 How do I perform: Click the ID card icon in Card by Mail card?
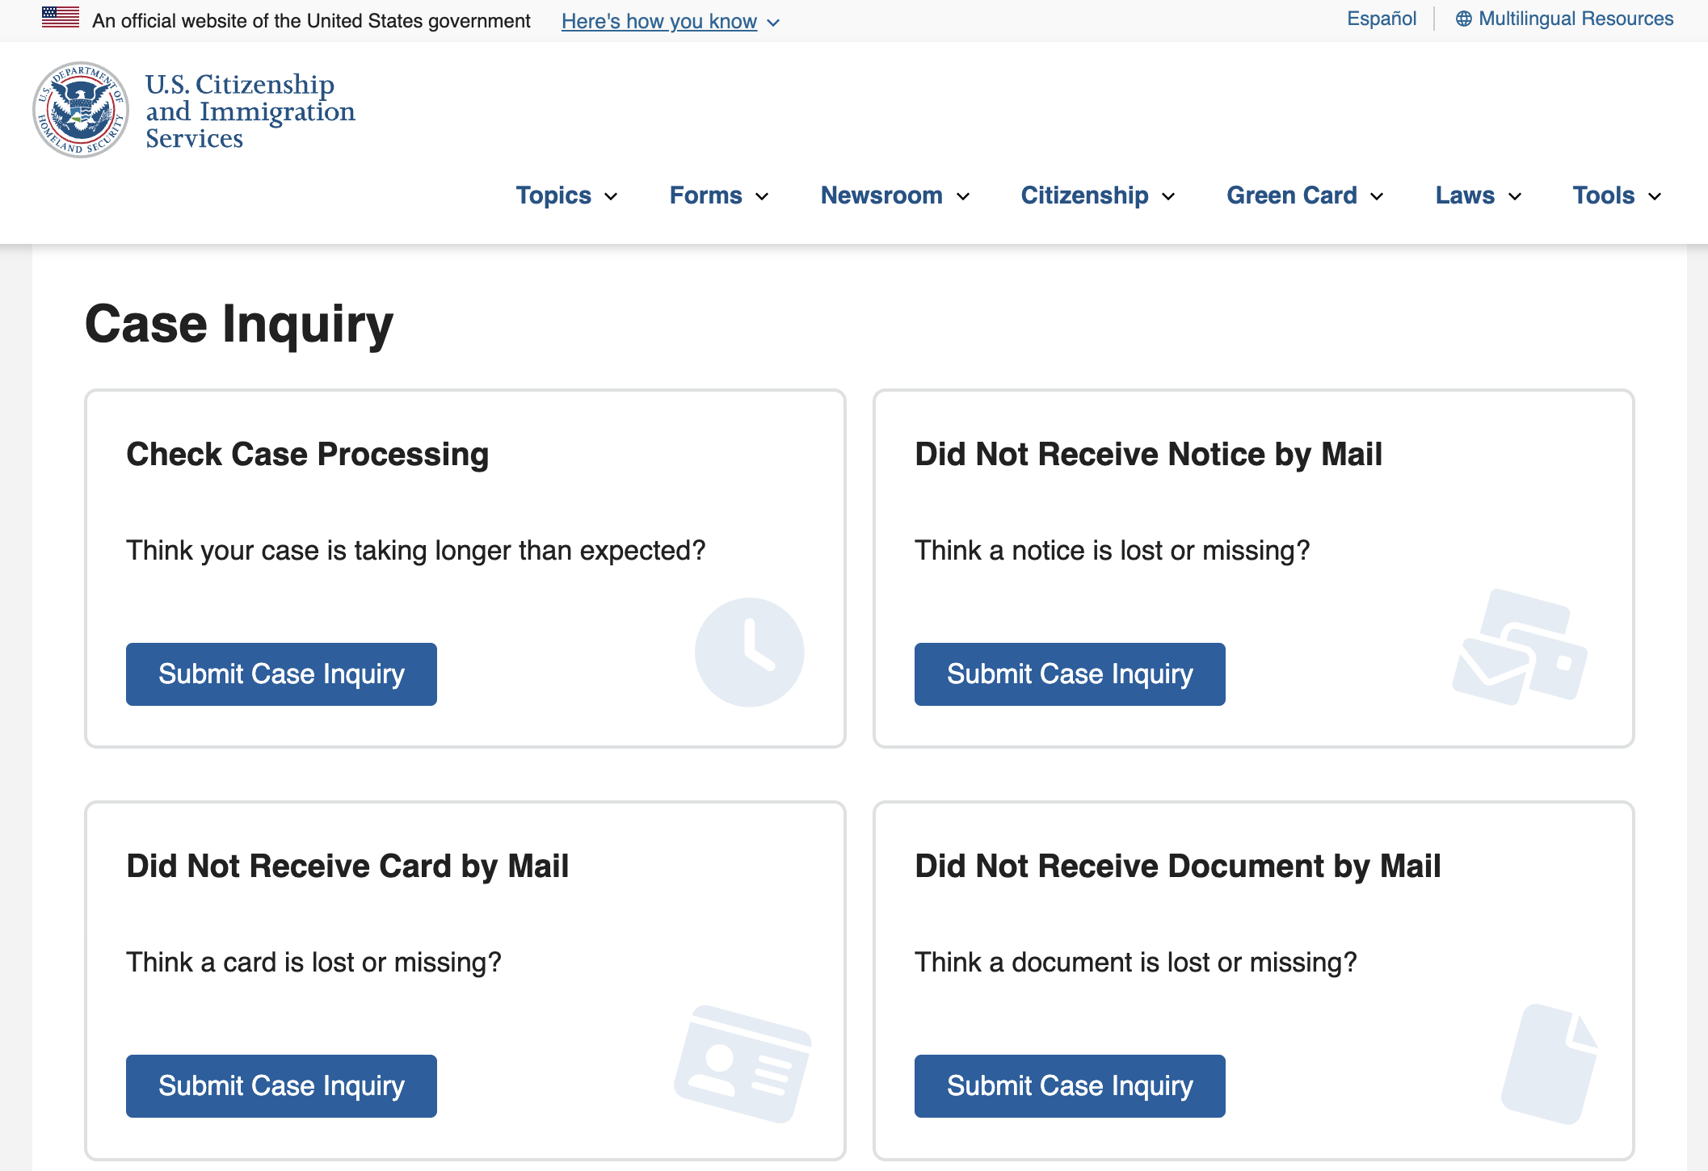pyautogui.click(x=743, y=1064)
